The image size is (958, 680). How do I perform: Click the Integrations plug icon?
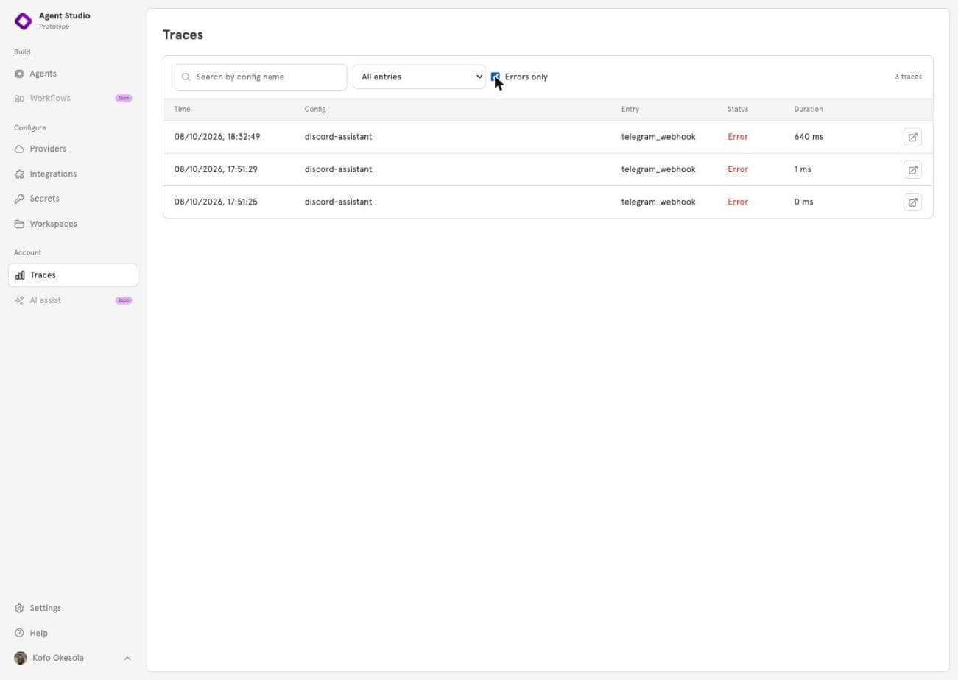[x=20, y=174]
